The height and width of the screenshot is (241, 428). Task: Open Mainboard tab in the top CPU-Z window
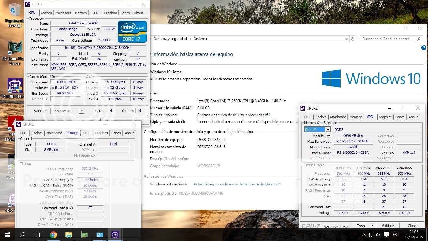(63, 13)
